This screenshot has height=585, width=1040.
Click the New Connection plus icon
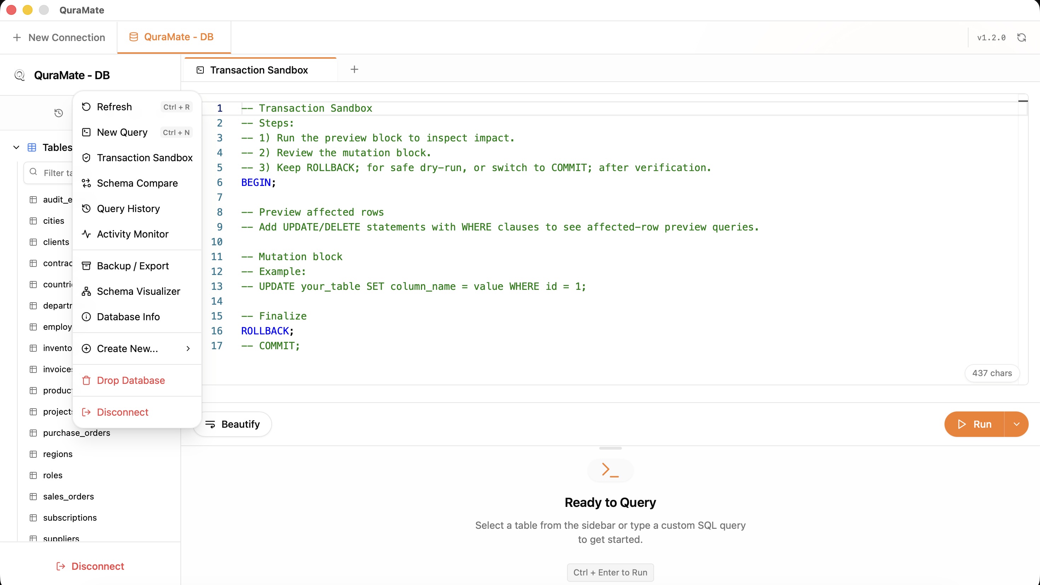[x=17, y=37]
